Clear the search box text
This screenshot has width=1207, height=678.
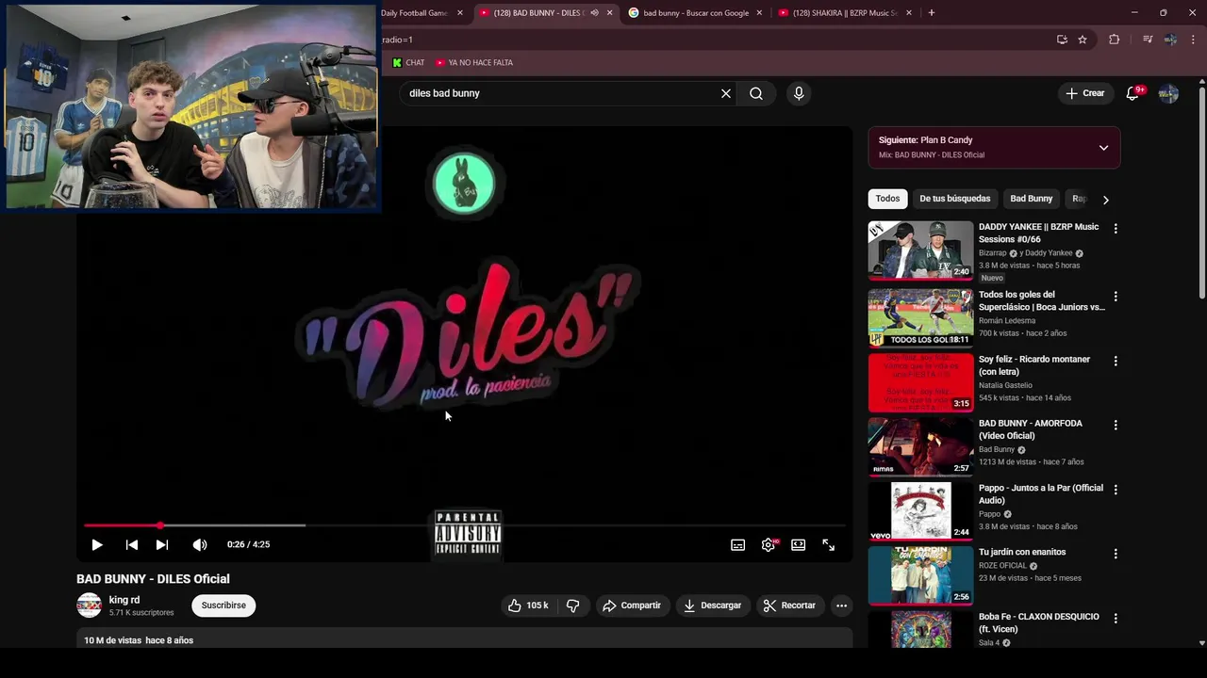726,93
